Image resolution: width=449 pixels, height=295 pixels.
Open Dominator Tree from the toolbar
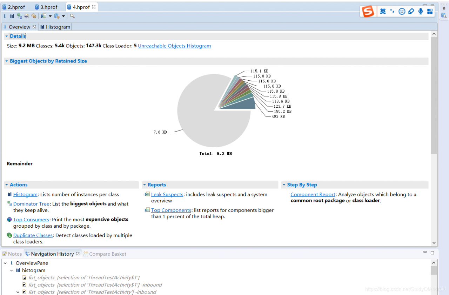pos(19,16)
